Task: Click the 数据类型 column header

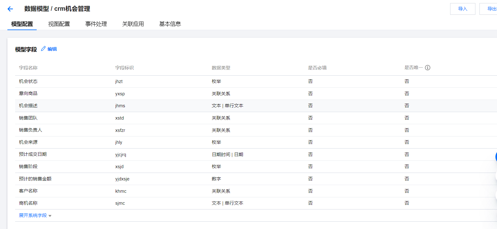Action: click(x=221, y=68)
